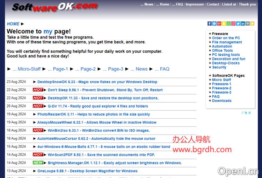Open the Brightness.Manager.OK 1.13.1 link
Screen dimensions: 262x178
[x=115, y=163]
